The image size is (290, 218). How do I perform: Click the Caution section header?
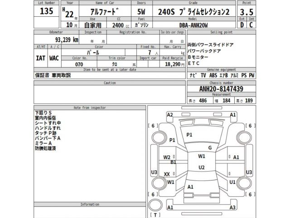coord(110,83)
